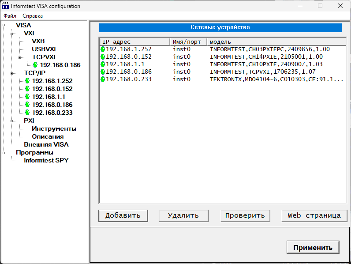Open Описания under PXI

48,137
